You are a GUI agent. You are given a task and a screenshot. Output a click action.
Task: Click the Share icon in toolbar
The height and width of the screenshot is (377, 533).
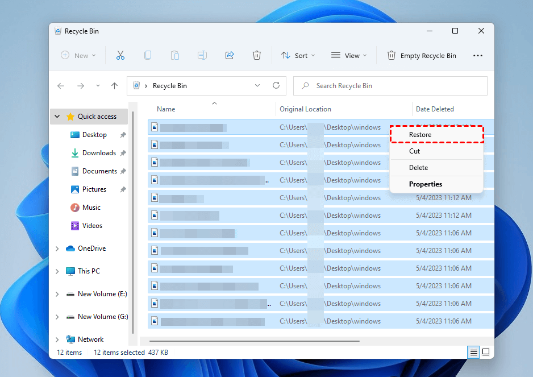point(230,55)
